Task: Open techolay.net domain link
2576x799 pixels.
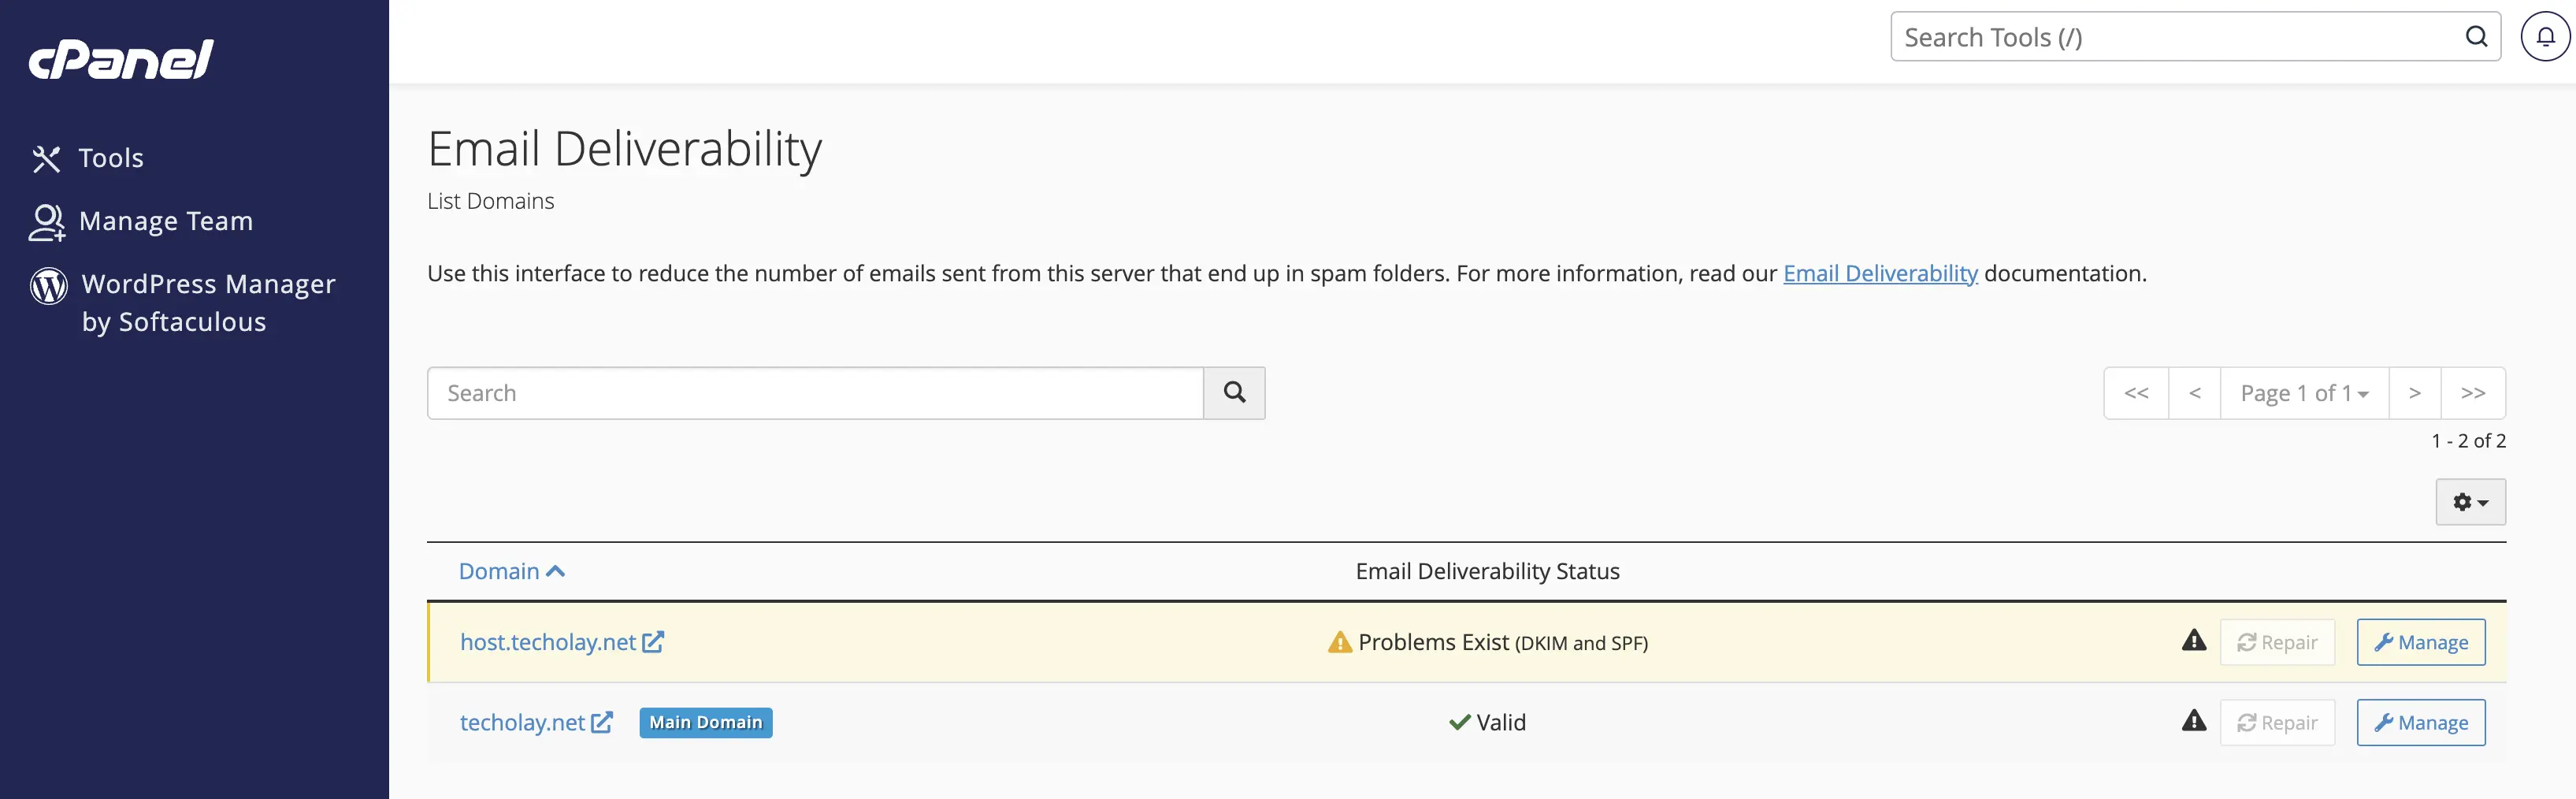Action: point(522,722)
